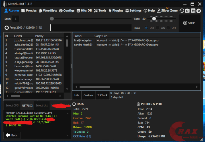Adjust the Bots slider handle

tap(154, 19)
